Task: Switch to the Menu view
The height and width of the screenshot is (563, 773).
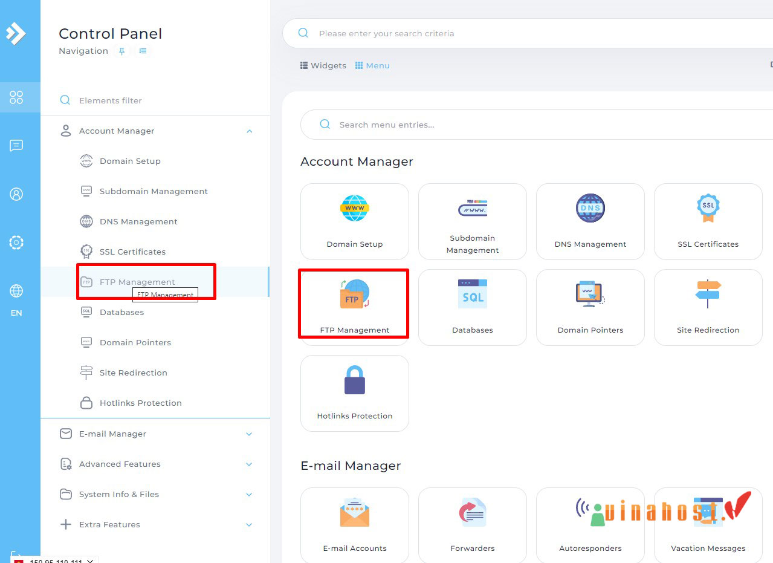Action: click(372, 66)
